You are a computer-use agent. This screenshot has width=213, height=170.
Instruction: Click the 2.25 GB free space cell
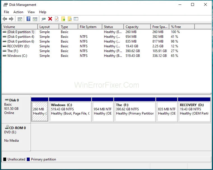(158, 46)
